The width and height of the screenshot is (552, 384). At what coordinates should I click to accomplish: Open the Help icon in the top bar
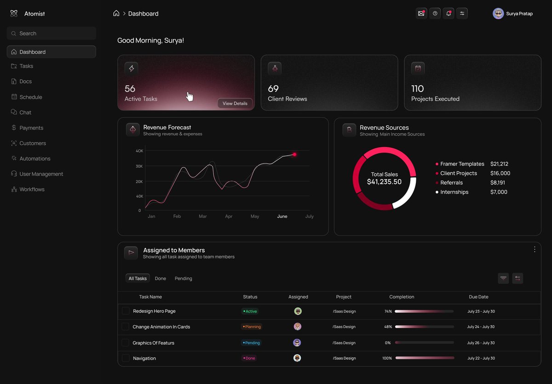point(435,13)
